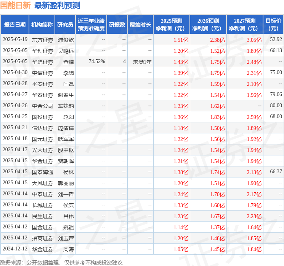The height and width of the screenshot is (266, 284).
Task: Click the 华源证券 institution cell
Action: 43,62
